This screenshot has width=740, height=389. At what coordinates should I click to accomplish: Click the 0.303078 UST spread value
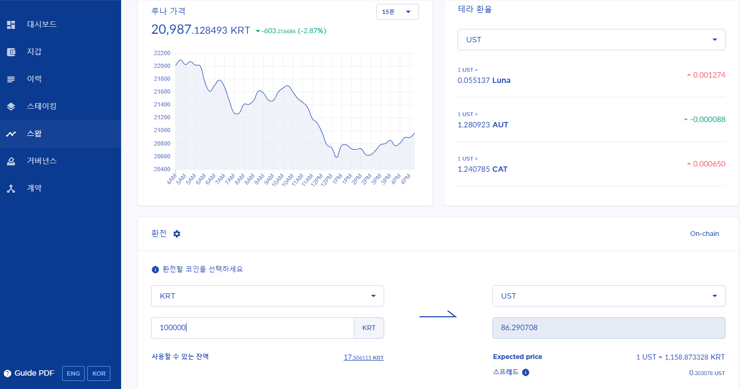click(707, 372)
